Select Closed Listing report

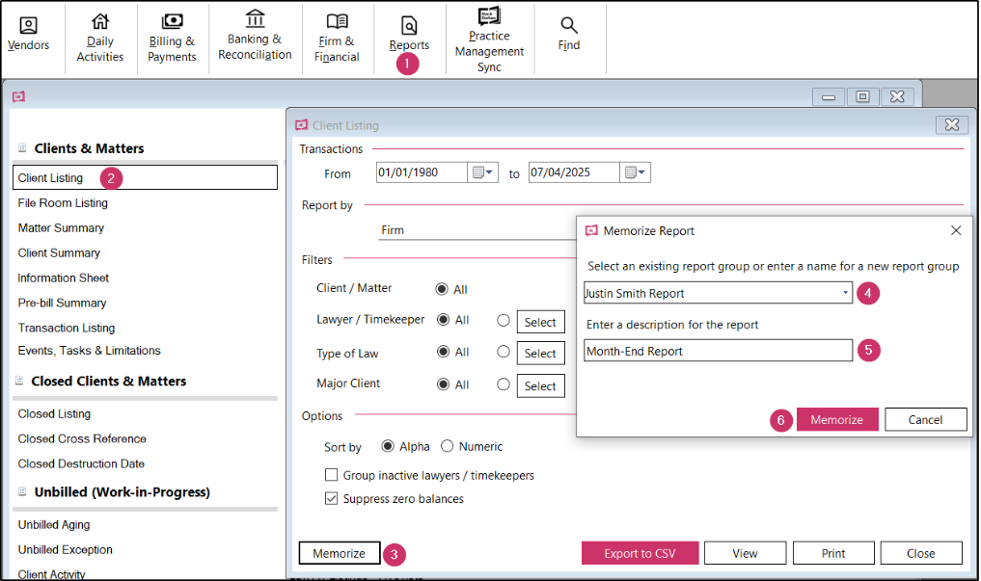coord(54,413)
